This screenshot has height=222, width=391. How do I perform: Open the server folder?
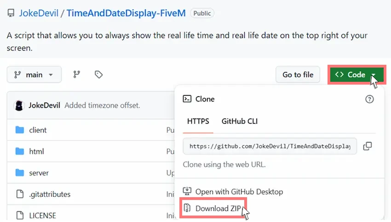(x=39, y=173)
